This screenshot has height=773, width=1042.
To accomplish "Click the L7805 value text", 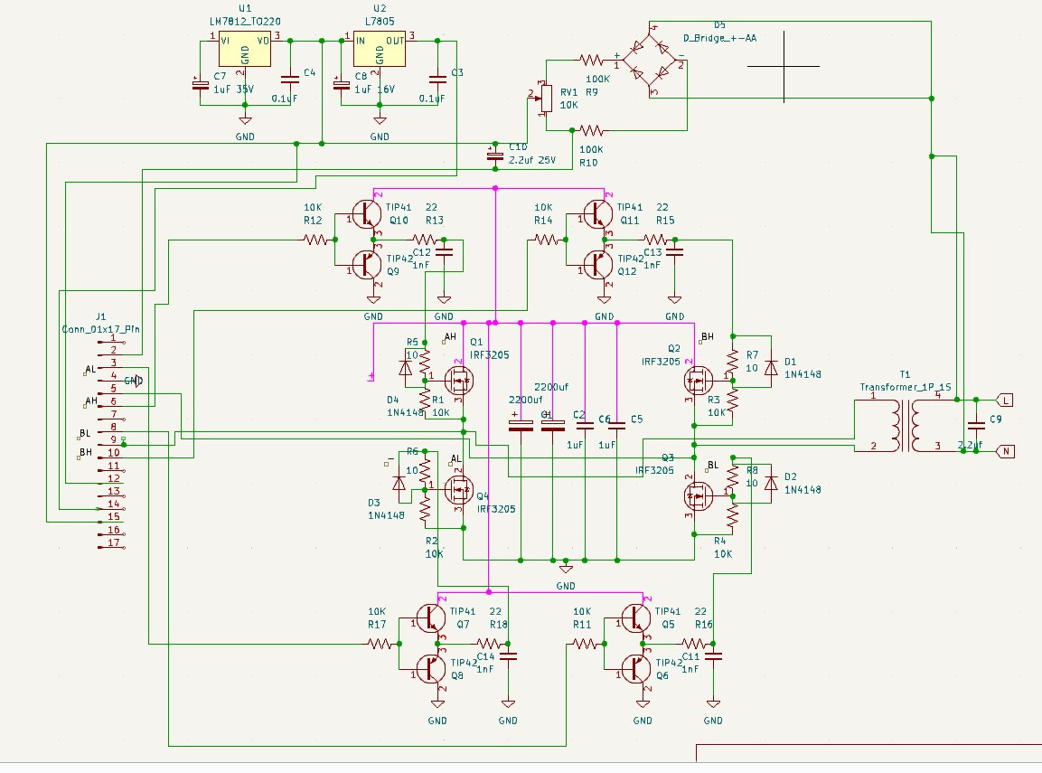I will [x=380, y=22].
